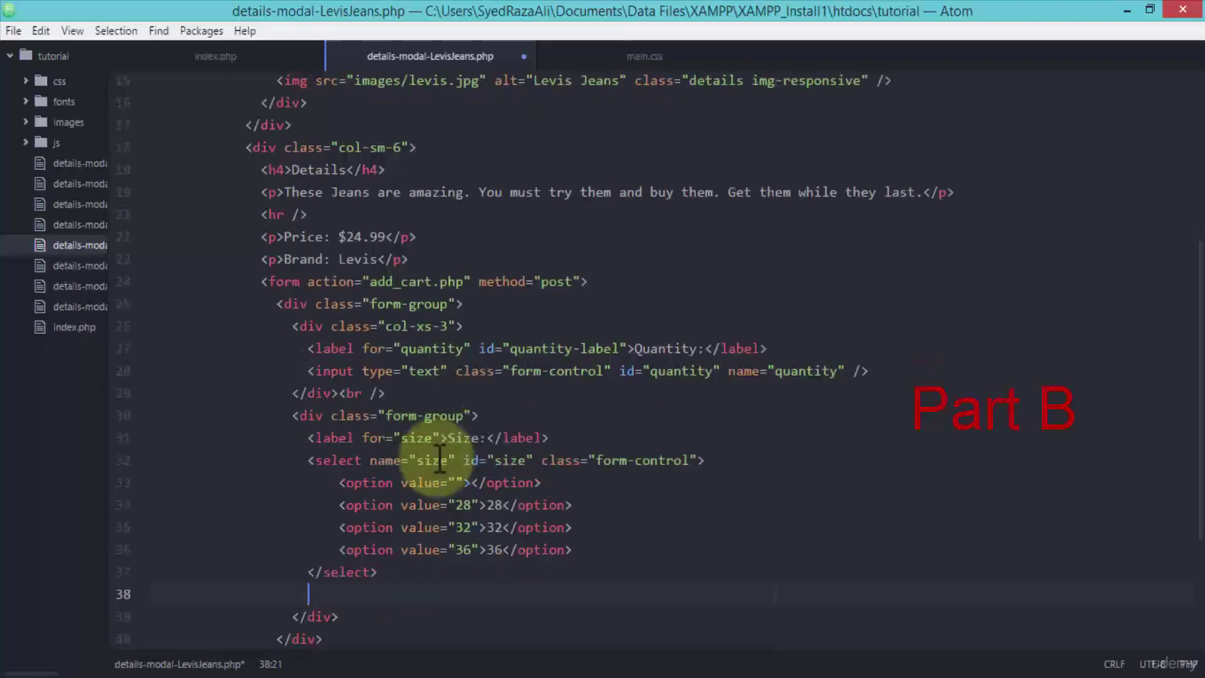This screenshot has height=678, width=1205.
Task: Click the tutorial root folder icon
Action: [26, 55]
